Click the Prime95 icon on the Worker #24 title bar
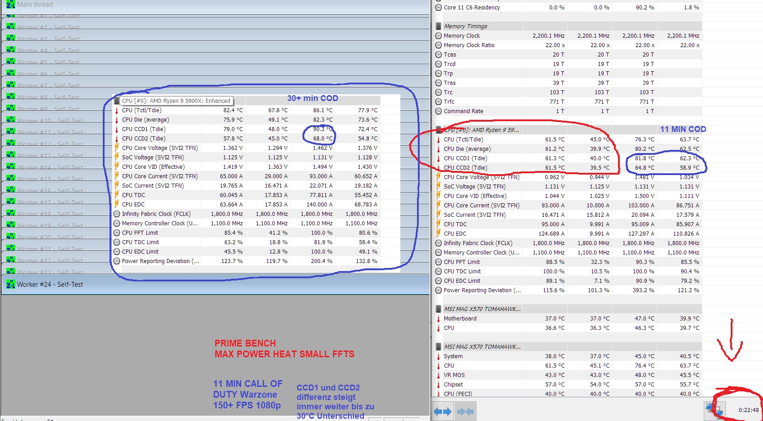This screenshot has width=763, height=421. tap(11, 284)
